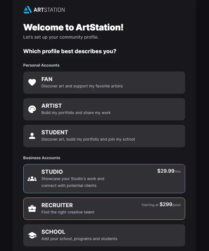Viewport: 209px width, 251px height.
Task: Choose the ARTIST profile title
Action: (x=52, y=106)
